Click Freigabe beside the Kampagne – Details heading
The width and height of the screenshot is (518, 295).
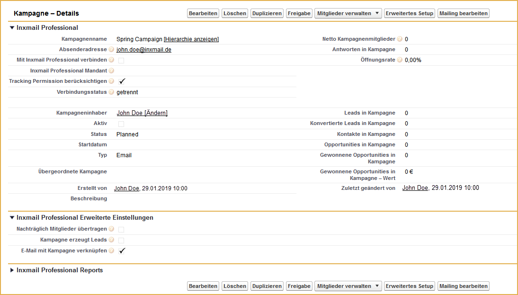[x=299, y=13]
